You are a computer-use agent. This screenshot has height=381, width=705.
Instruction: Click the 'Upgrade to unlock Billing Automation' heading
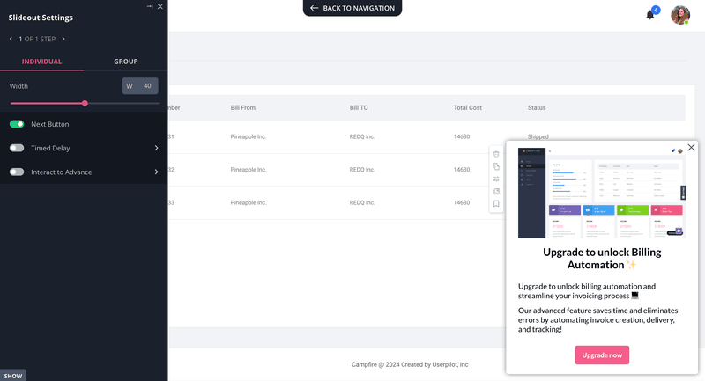click(x=602, y=259)
